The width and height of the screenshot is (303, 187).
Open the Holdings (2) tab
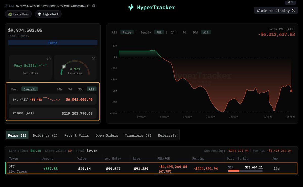45,135
